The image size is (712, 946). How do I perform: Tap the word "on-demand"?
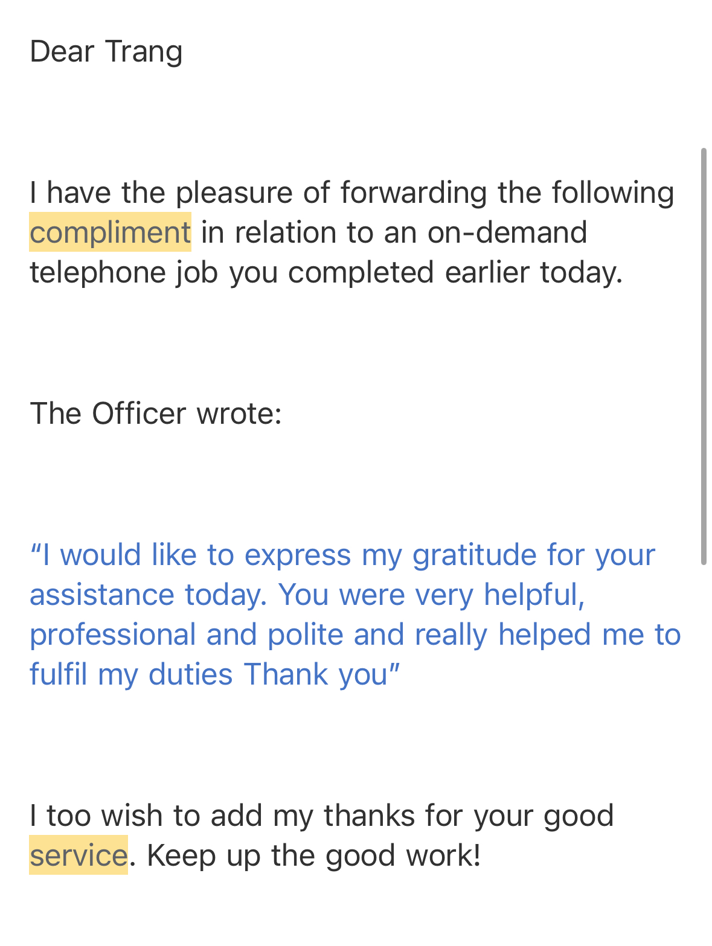point(507,232)
